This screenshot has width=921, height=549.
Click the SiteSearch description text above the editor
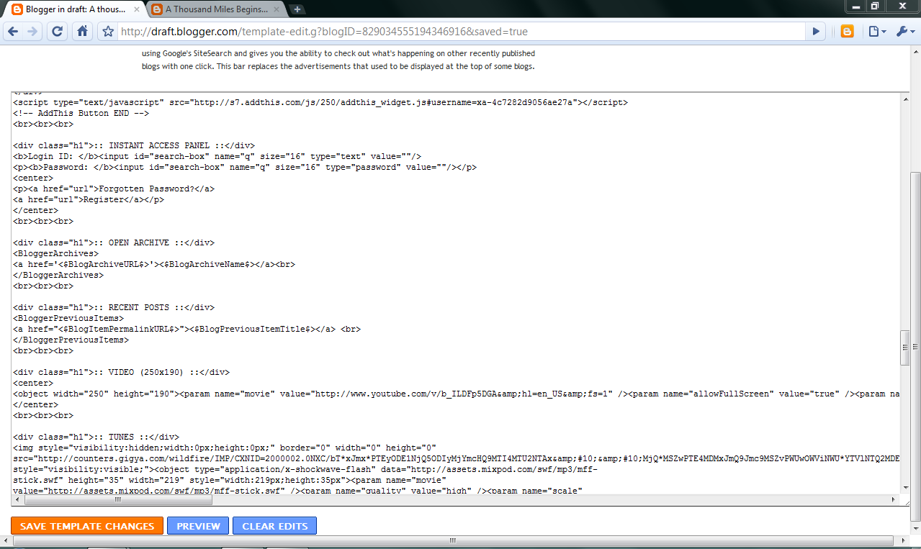pos(338,60)
